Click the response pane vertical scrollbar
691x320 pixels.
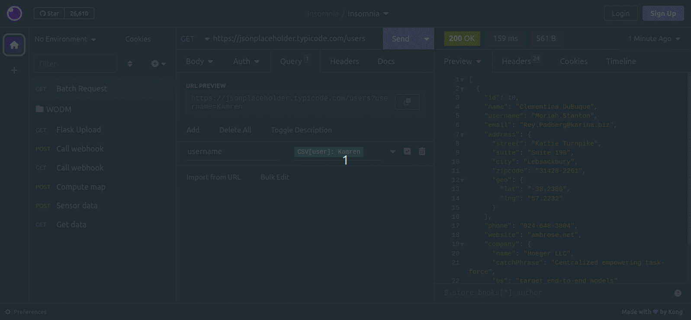(x=689, y=158)
